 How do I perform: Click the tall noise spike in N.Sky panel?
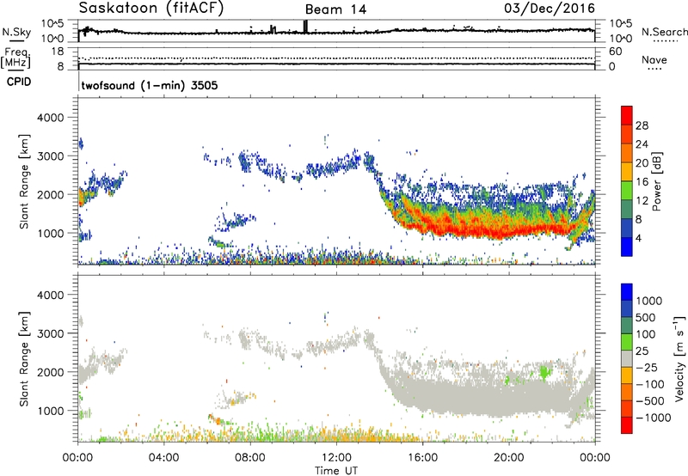point(305,27)
